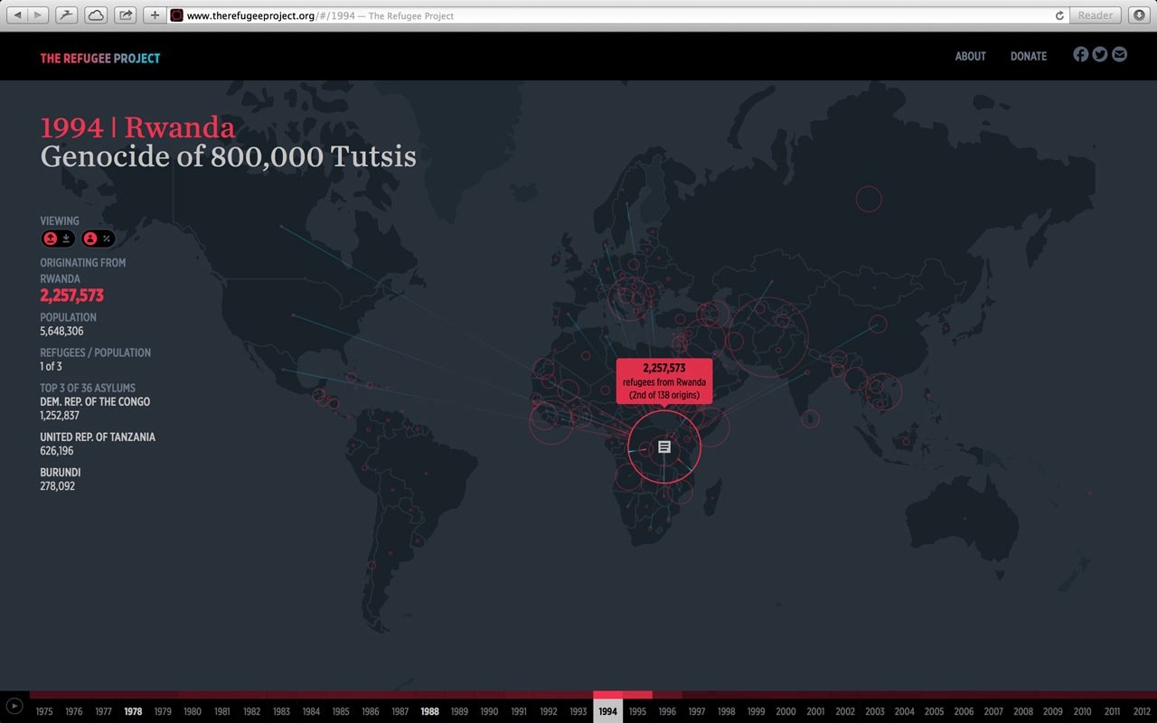Select the refugees leaving (upload arrow) toggle
The image size is (1157, 723).
tap(51, 239)
